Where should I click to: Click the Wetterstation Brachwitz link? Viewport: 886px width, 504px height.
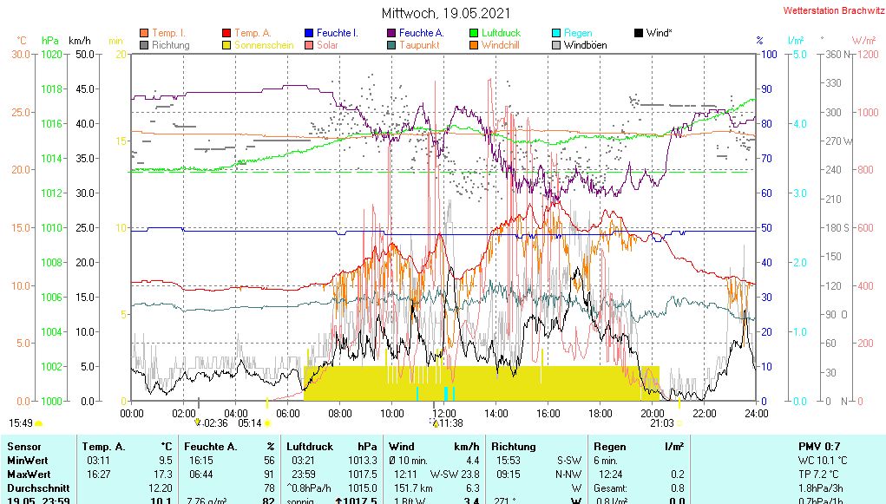click(831, 10)
